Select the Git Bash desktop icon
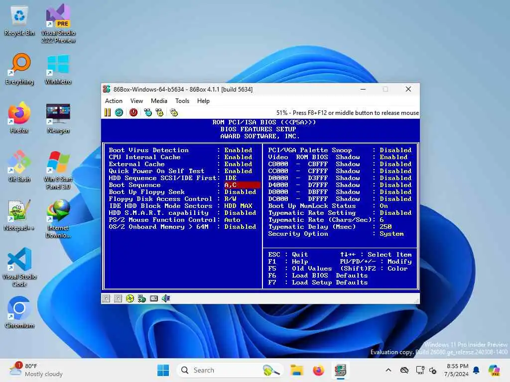 [x=19, y=166]
